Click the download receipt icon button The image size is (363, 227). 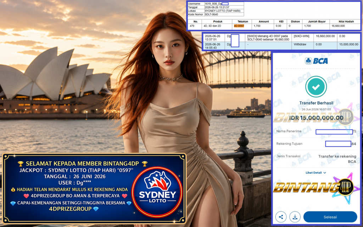295,217
